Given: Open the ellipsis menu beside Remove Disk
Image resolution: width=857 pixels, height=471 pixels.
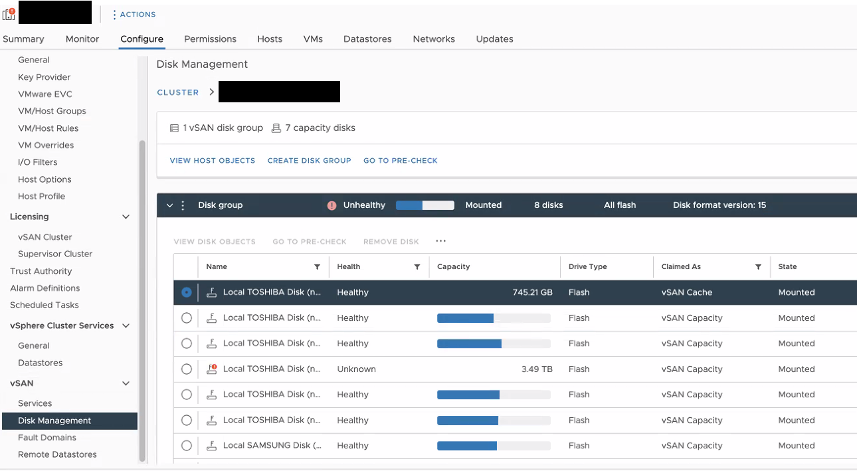Looking at the screenshot, I should click(x=440, y=242).
